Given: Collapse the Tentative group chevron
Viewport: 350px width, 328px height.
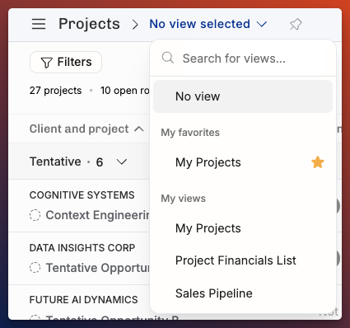Looking at the screenshot, I should pyautogui.click(x=122, y=162).
